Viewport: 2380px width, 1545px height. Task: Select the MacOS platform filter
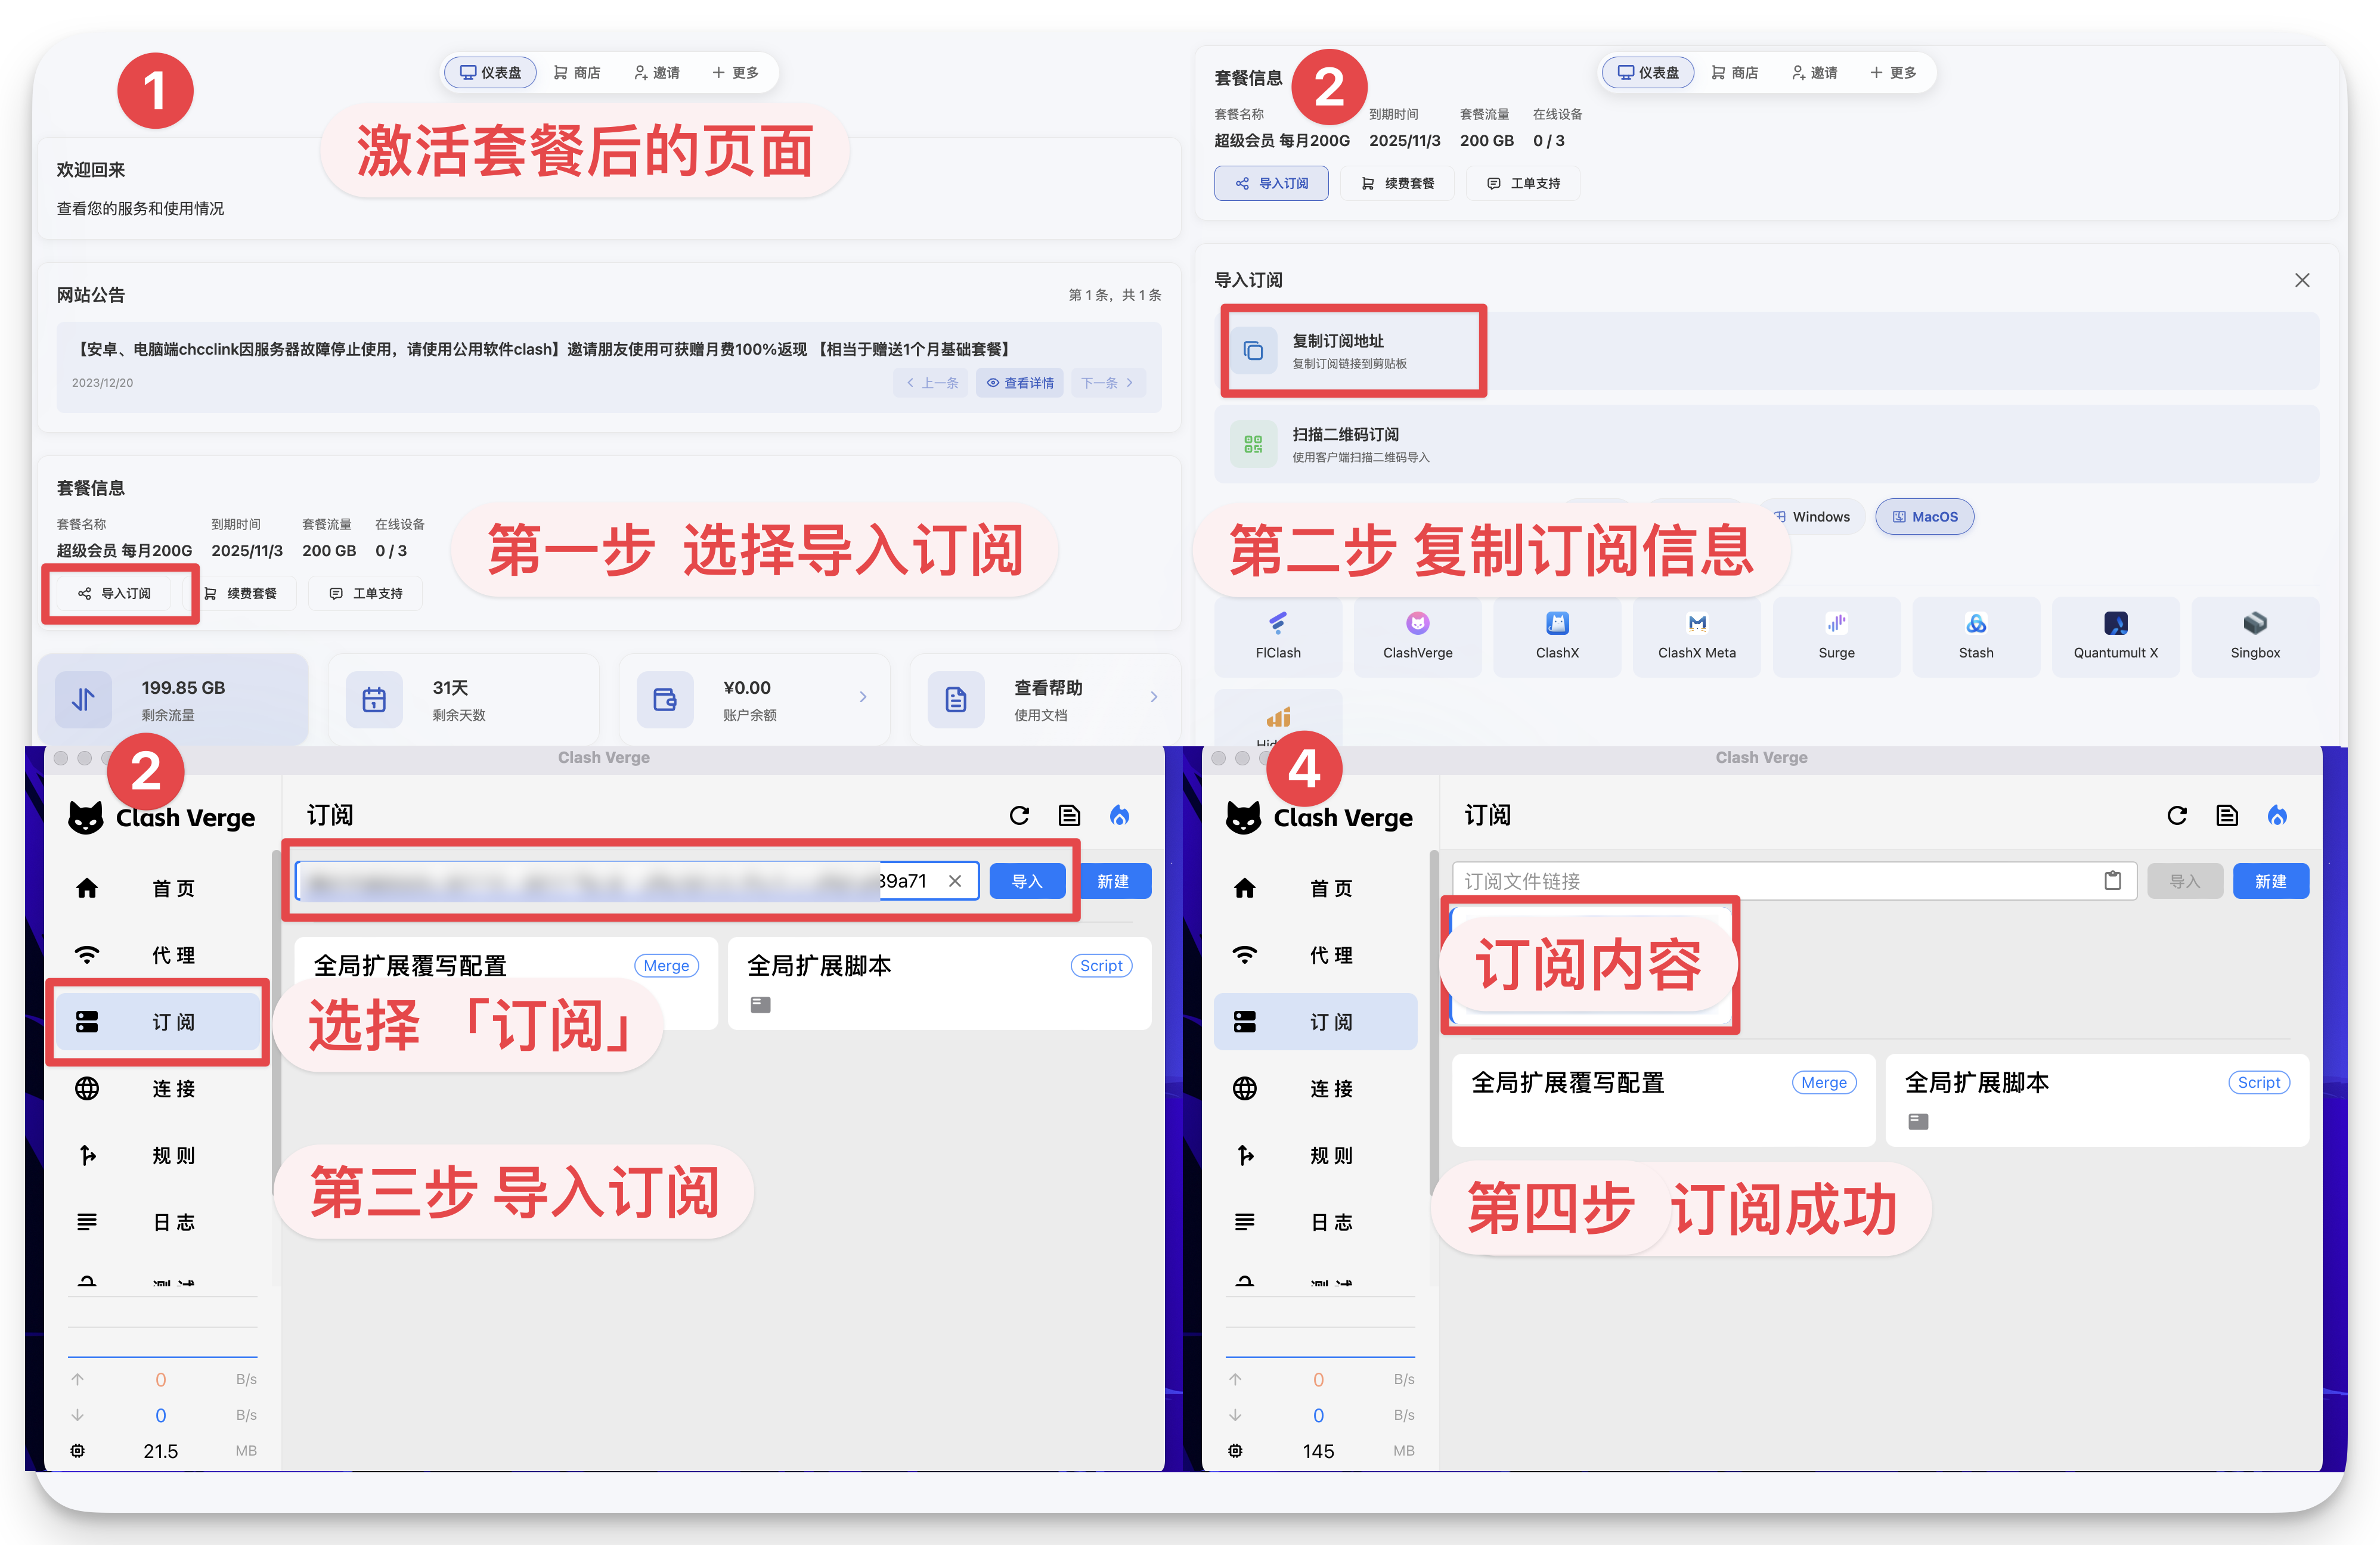pos(1924,517)
